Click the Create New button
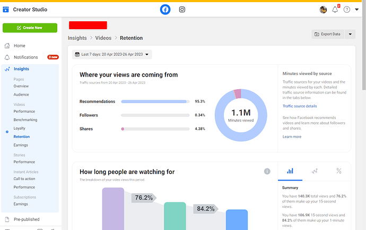 click(30, 28)
